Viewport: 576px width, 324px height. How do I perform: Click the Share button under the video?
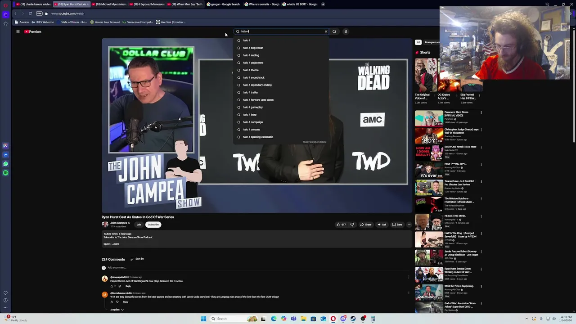pos(365,225)
